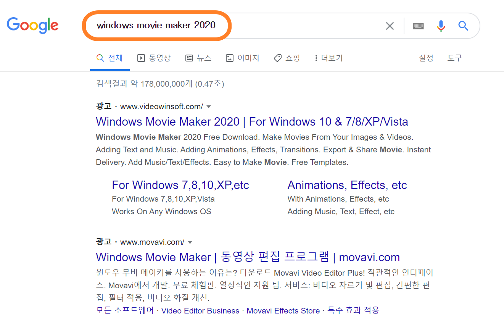Viewport: 504px width, 315px height.
Task: Start voice search with microphone icon
Action: pos(441,26)
